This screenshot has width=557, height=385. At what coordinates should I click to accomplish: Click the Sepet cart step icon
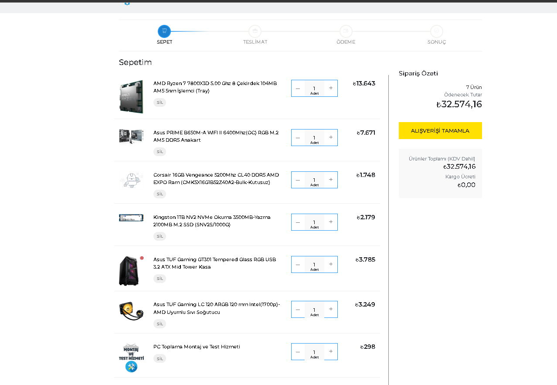coord(164,31)
